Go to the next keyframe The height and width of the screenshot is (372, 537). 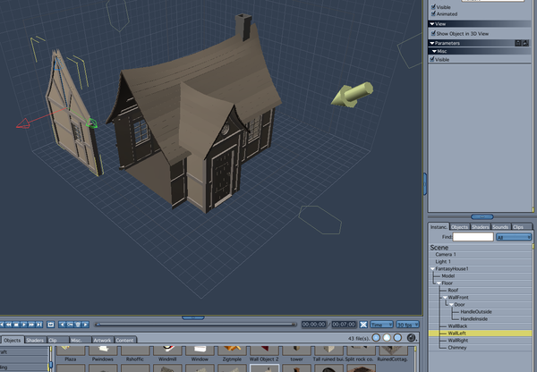(x=86, y=325)
